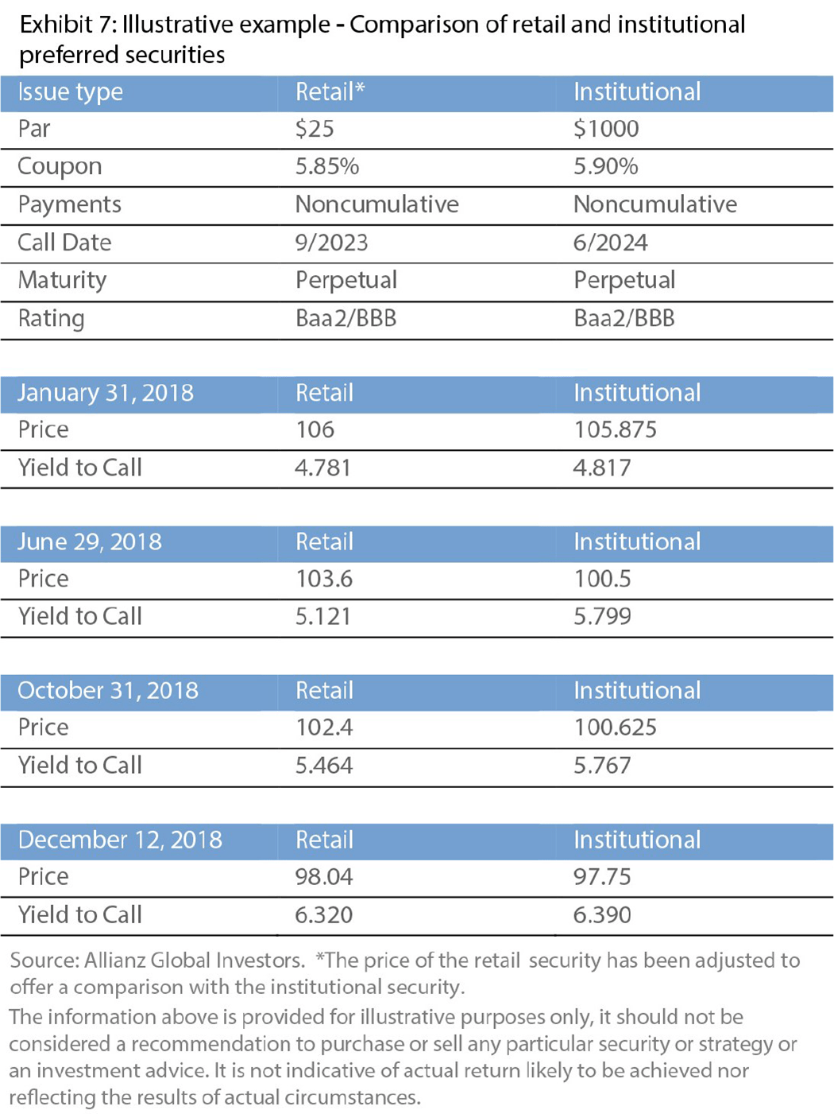
Task: Click the 4.781 yield to call value
Action: (322, 468)
